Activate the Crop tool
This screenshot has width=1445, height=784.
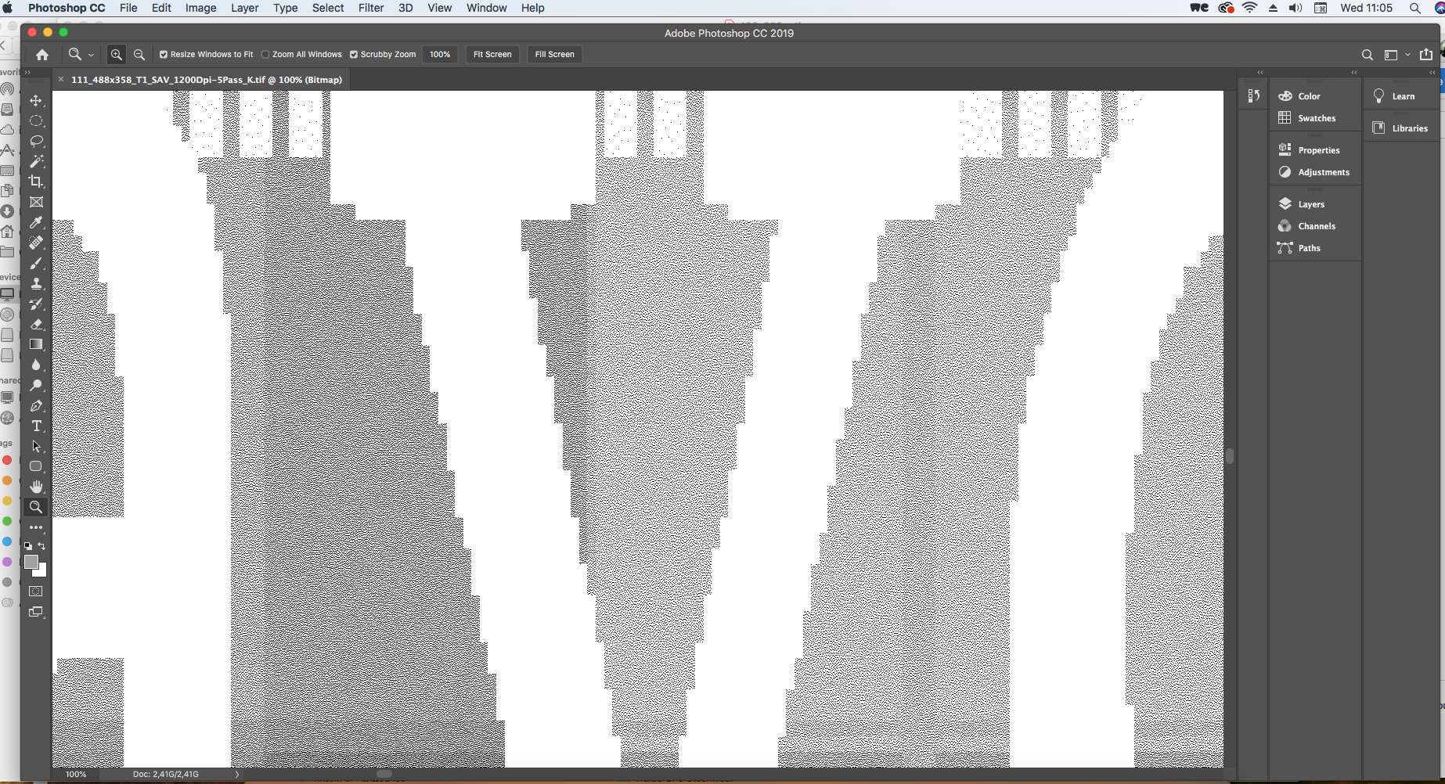(36, 182)
